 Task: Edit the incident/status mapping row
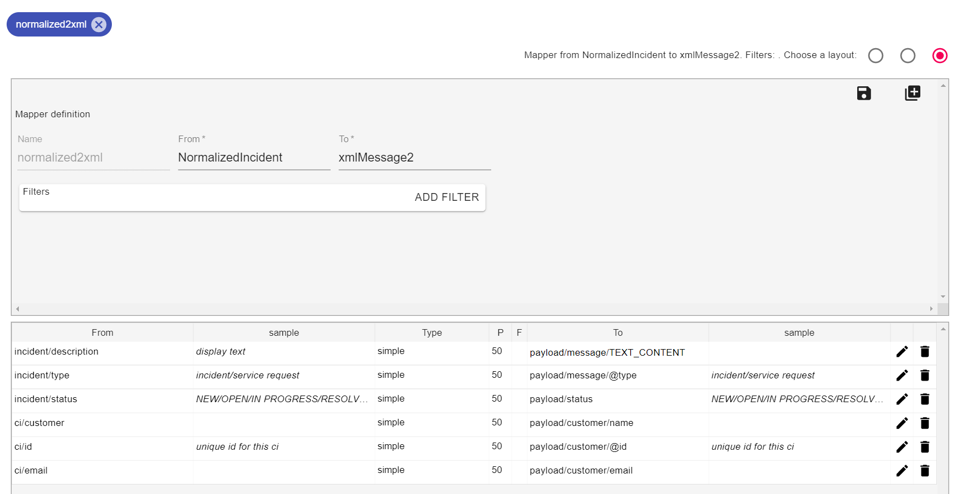[x=902, y=399]
